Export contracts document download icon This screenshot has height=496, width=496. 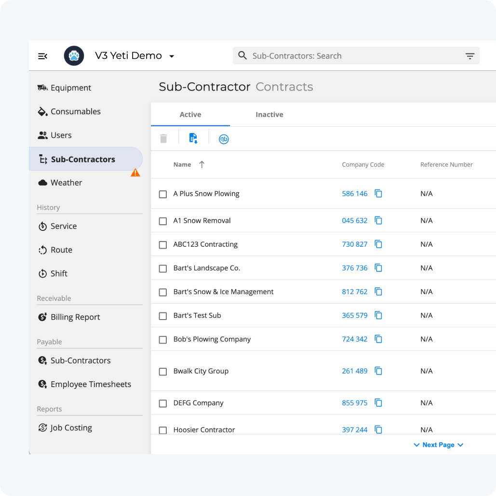pos(193,138)
